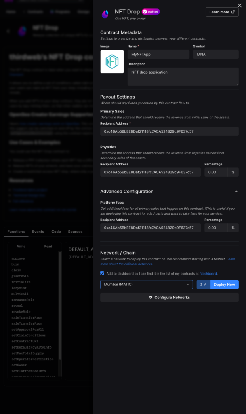Edit the Name field containing MyNFTApp
This screenshot has height=414, width=246.
(158, 55)
